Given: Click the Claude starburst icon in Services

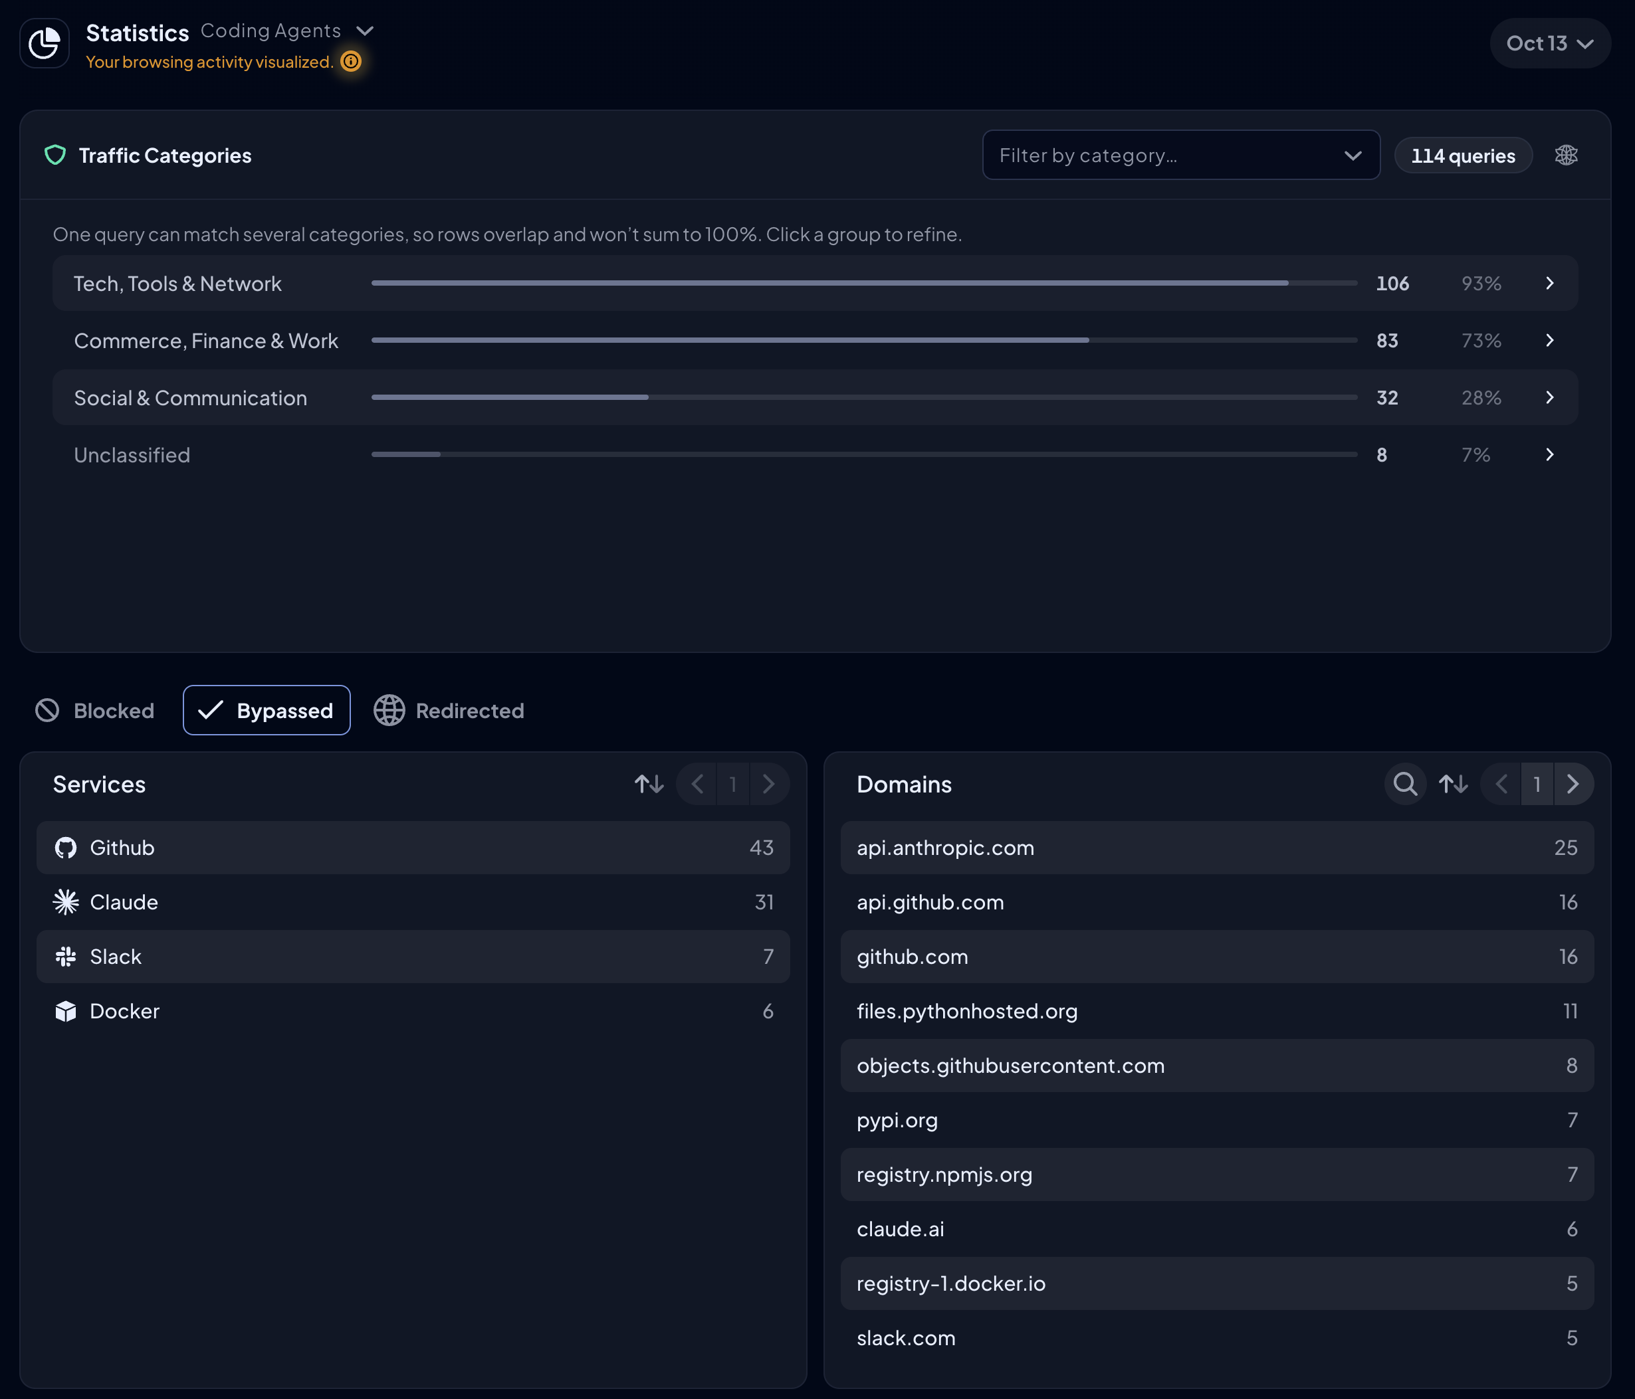Looking at the screenshot, I should pos(66,902).
